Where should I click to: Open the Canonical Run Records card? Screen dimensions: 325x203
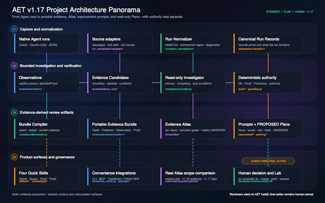click(268, 43)
